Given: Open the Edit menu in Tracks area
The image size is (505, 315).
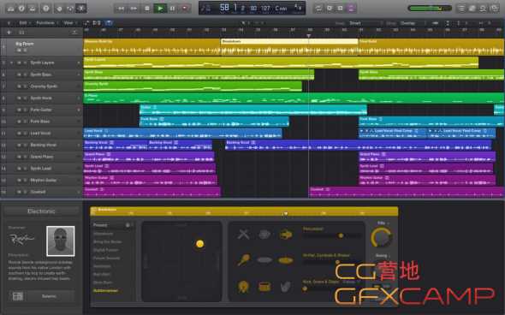Looking at the screenshot, I should click(x=23, y=23).
